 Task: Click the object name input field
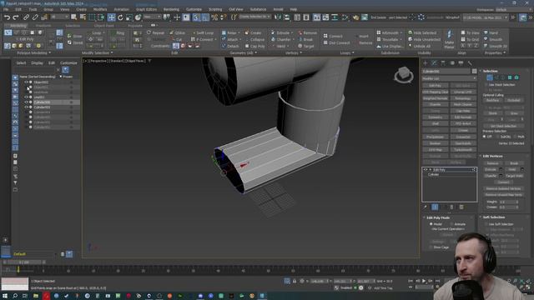tap(446, 72)
